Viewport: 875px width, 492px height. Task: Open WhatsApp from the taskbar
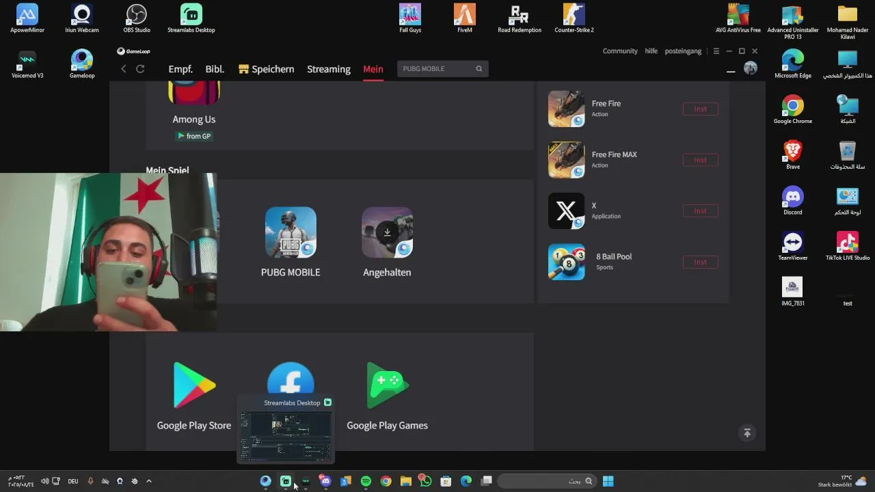tap(426, 481)
